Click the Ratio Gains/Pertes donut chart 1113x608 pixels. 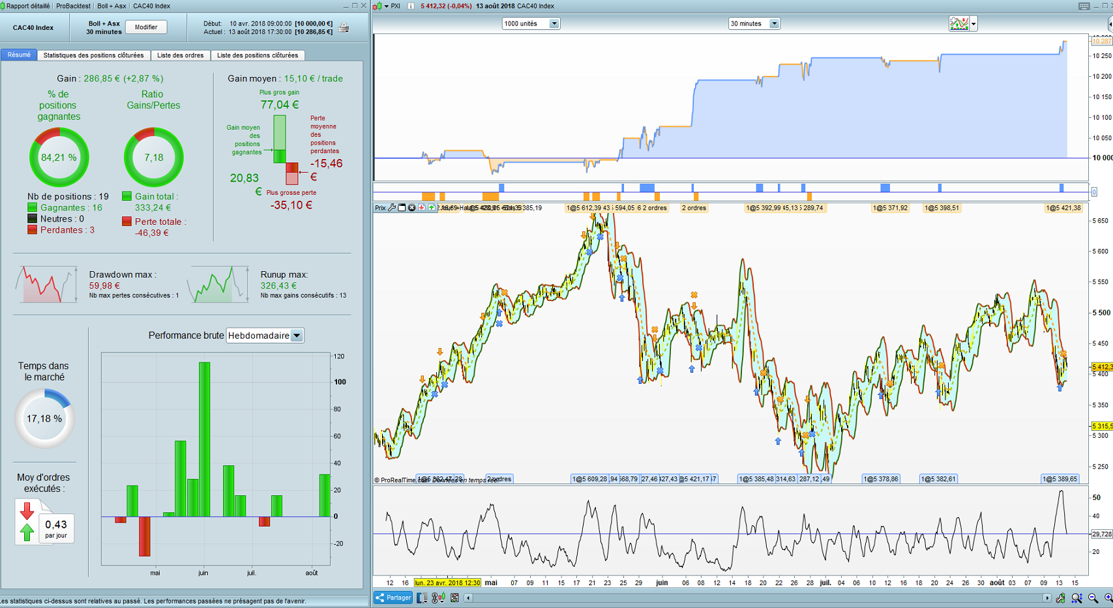pyautogui.click(x=154, y=157)
